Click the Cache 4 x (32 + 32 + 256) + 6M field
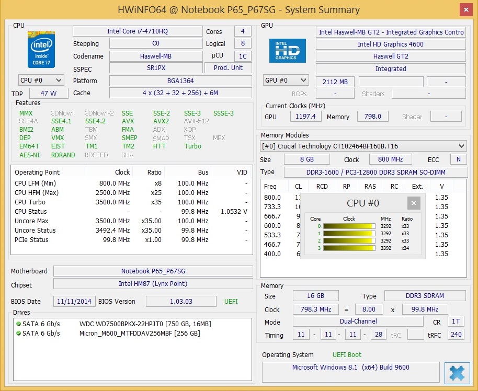Image resolution: width=478 pixels, height=391 pixels. click(180, 93)
